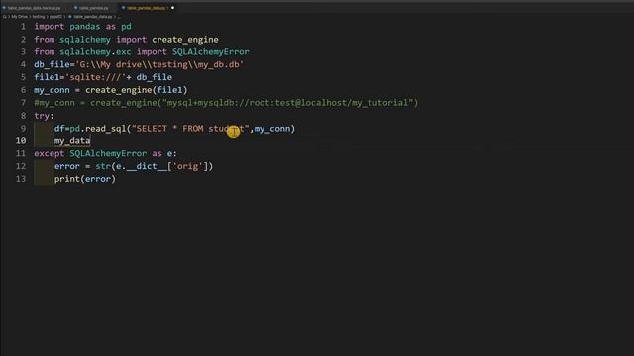This screenshot has width=634, height=356.
Task: Click line number 4 in gutter
Action: [x=23, y=64]
